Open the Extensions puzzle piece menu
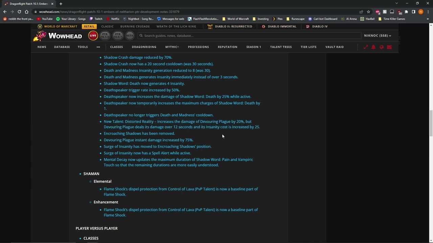The height and width of the screenshot is (243, 433). tap(406, 11)
